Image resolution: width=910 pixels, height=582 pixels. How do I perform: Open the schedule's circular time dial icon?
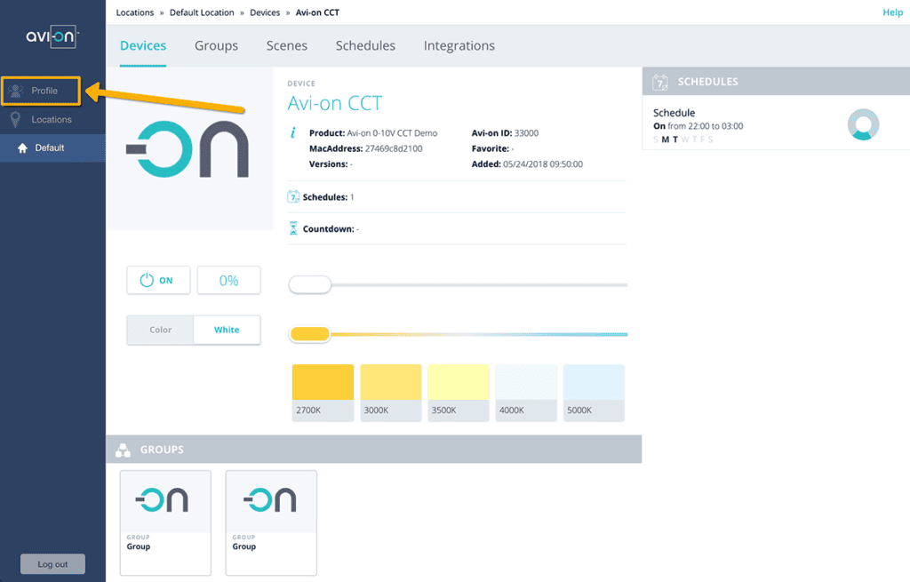[863, 125]
